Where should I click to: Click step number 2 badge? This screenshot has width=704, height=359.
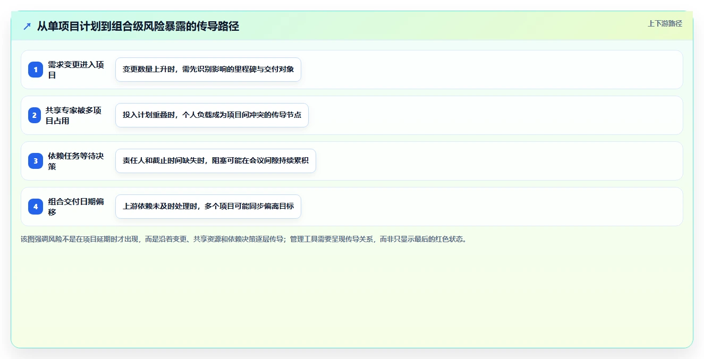coord(35,115)
